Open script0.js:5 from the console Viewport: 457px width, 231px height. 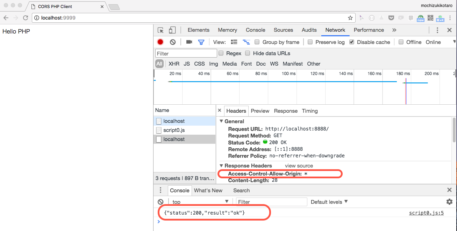pyautogui.click(x=426, y=213)
